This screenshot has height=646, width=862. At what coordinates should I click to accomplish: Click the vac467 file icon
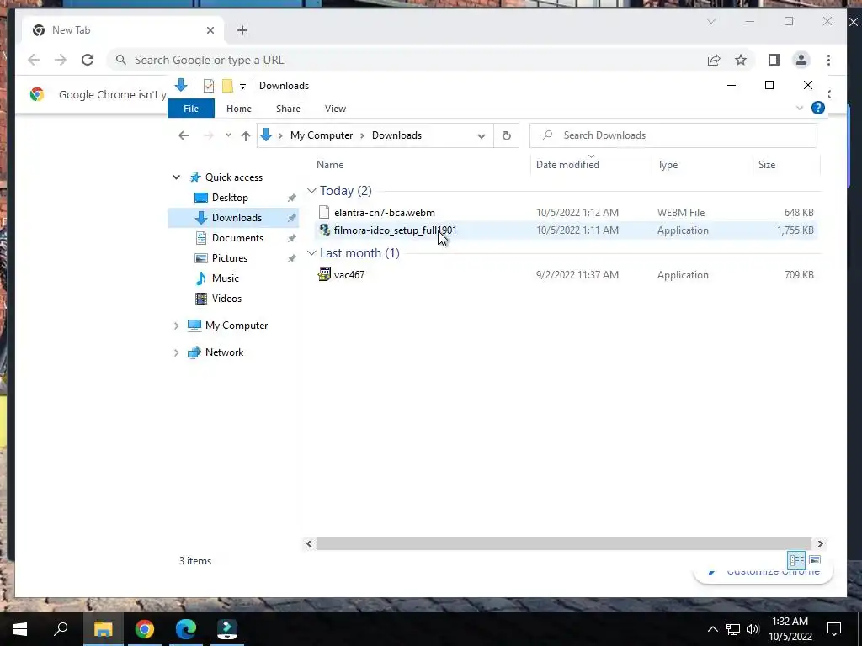pyautogui.click(x=324, y=274)
